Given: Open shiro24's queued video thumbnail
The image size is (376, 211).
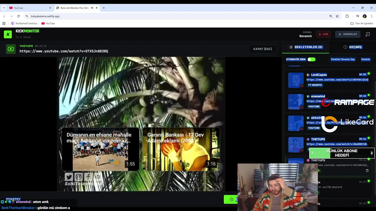Looking at the screenshot, I should (x=296, y=123).
